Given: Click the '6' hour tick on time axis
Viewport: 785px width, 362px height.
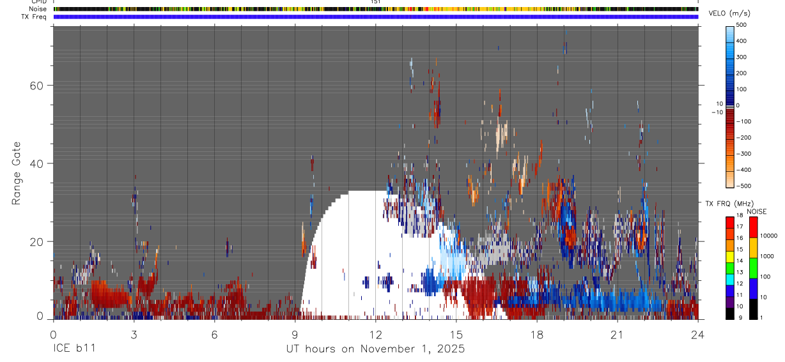Looking at the screenshot, I should click(x=214, y=335).
